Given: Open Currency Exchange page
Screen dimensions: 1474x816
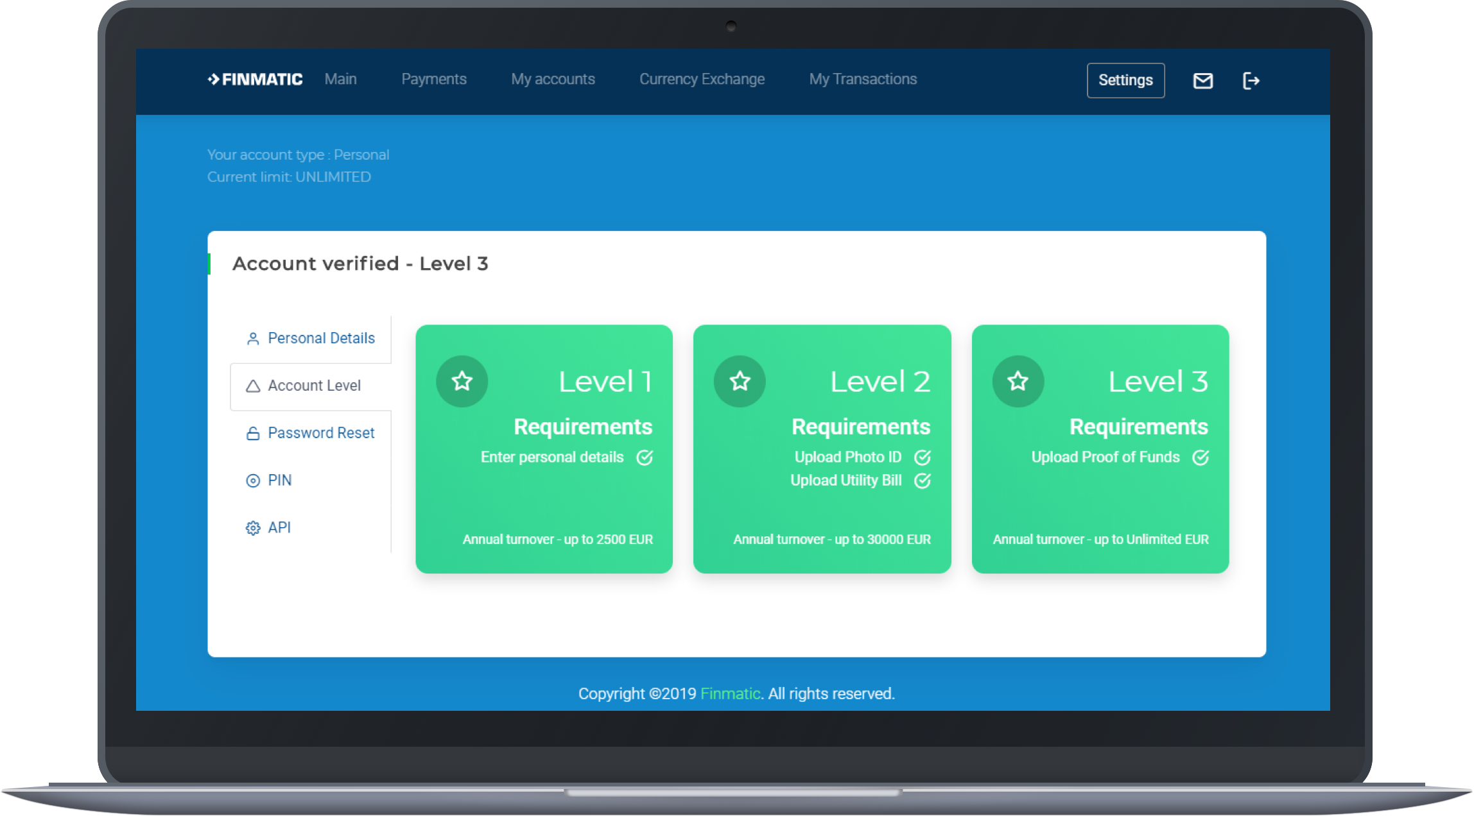Looking at the screenshot, I should pyautogui.click(x=702, y=79).
